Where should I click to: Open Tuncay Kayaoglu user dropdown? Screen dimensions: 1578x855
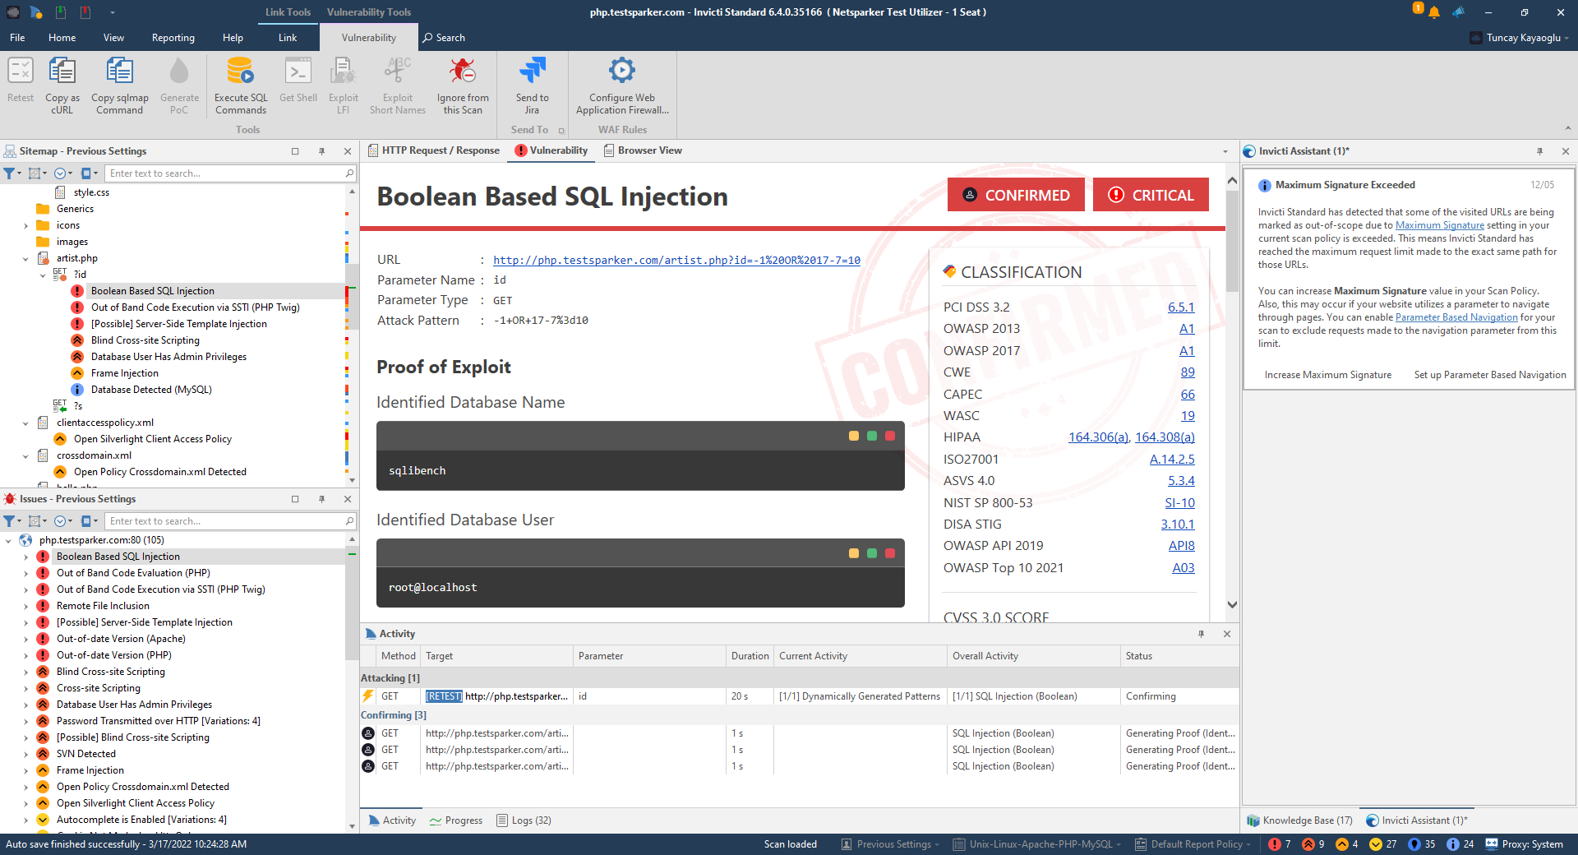[x=1520, y=38]
